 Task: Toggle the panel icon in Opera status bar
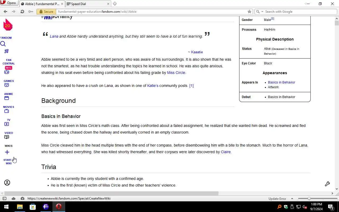5,198
